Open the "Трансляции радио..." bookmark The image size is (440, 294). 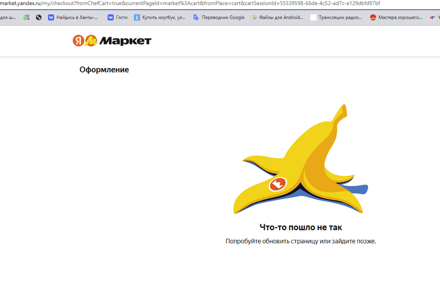(336, 17)
